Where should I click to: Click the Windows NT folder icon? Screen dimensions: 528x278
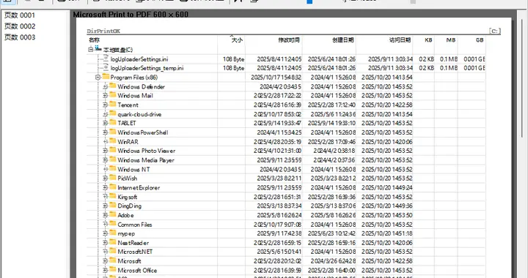(113, 168)
